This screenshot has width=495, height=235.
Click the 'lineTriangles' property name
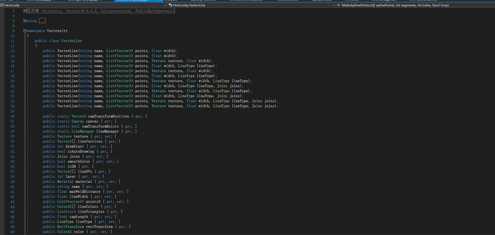[x=91, y=211]
